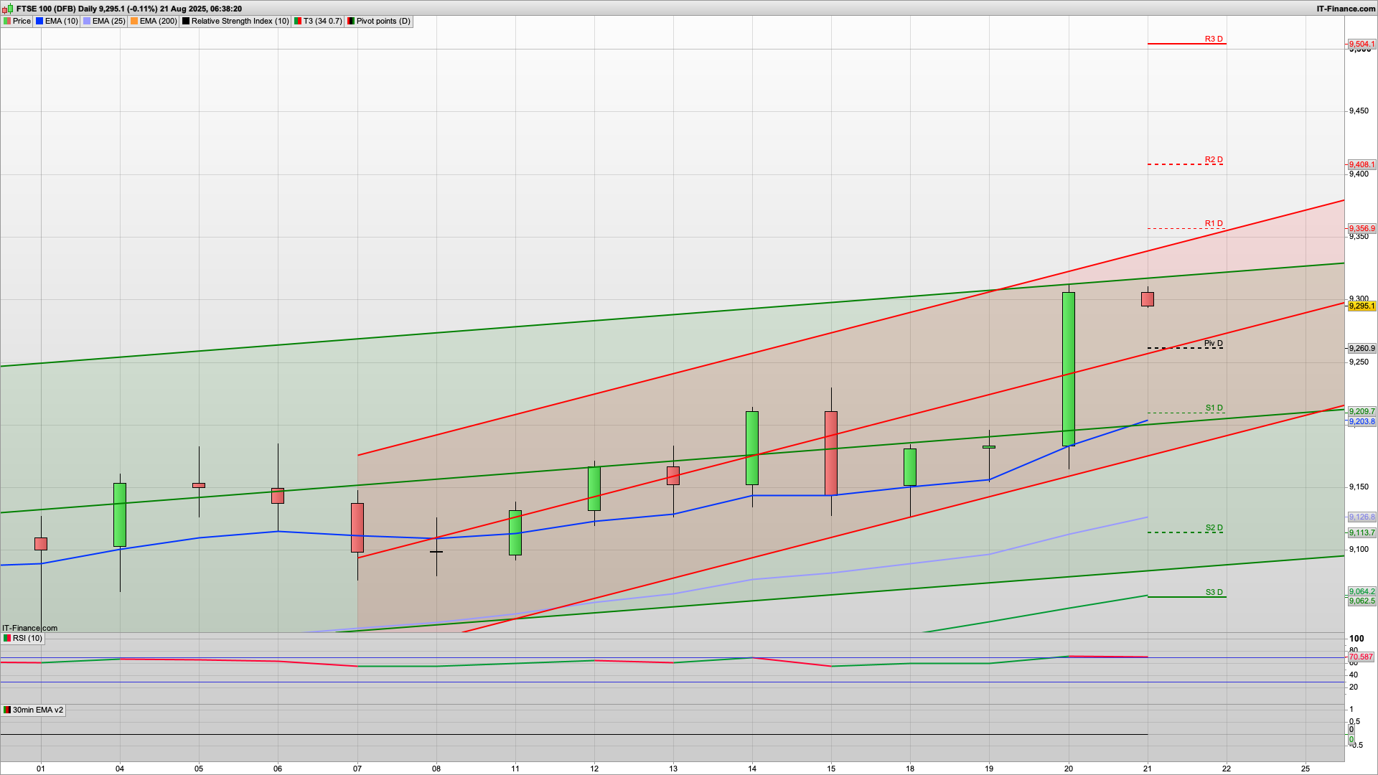This screenshot has height=775, width=1378.
Task: Select the Pivot points (D) tab
Action: point(383,22)
